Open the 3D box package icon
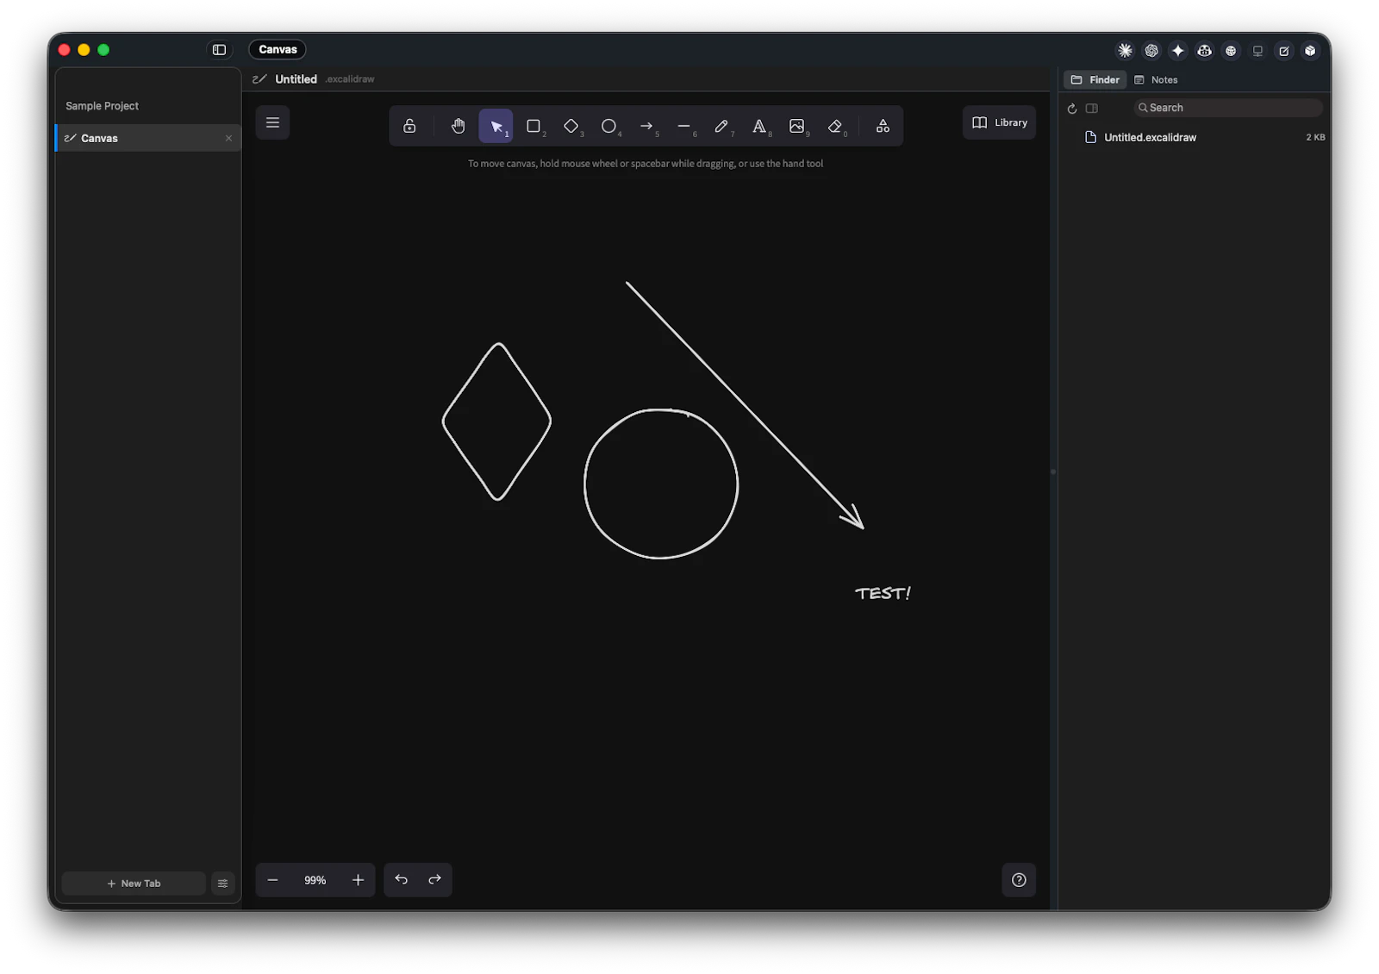 point(1310,51)
